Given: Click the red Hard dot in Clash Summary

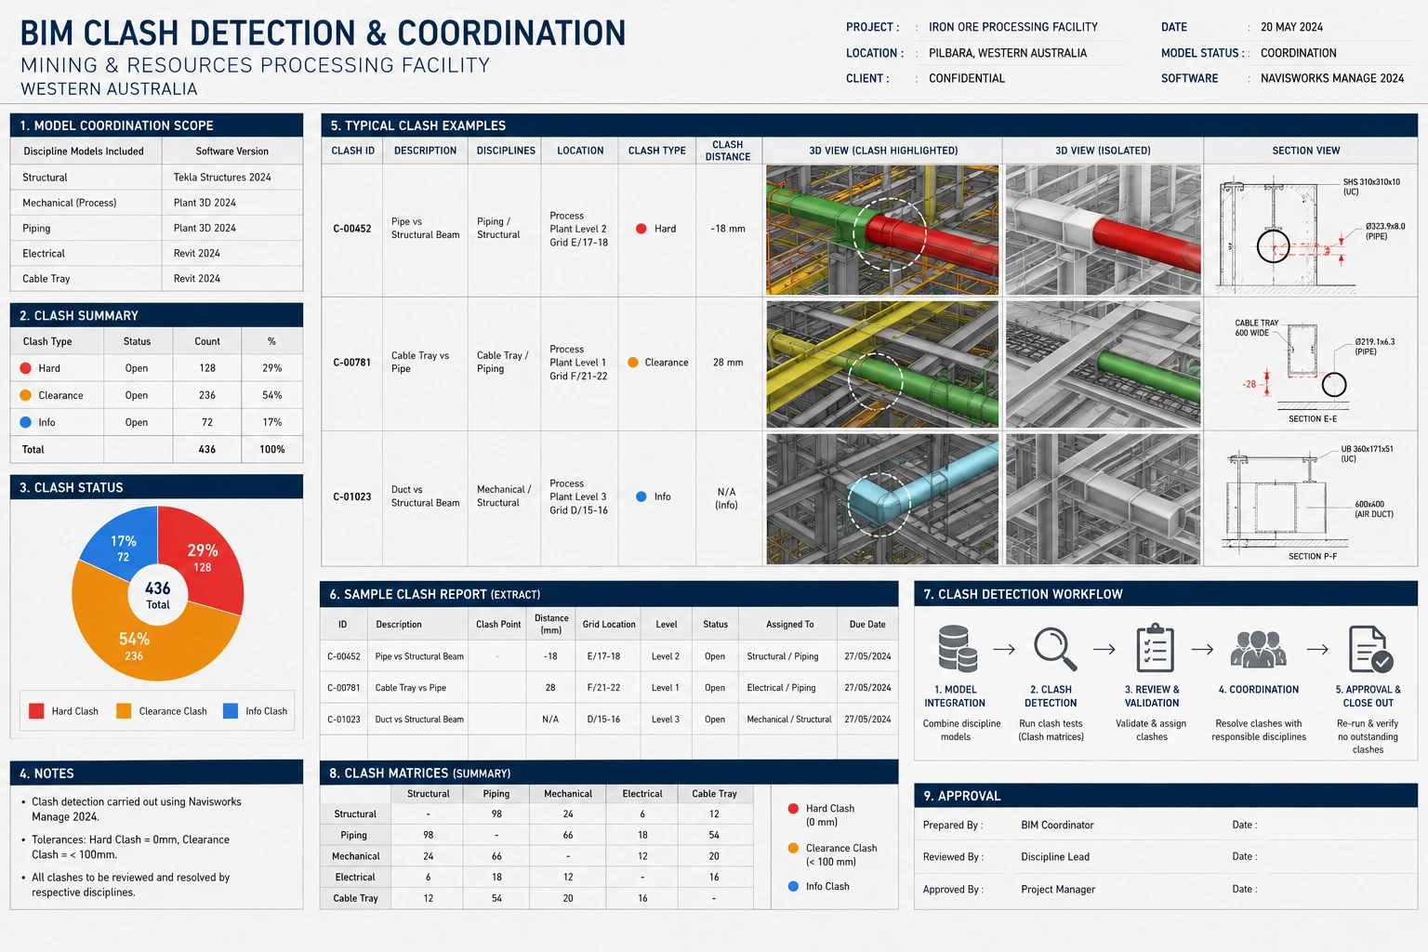Looking at the screenshot, I should click(26, 368).
